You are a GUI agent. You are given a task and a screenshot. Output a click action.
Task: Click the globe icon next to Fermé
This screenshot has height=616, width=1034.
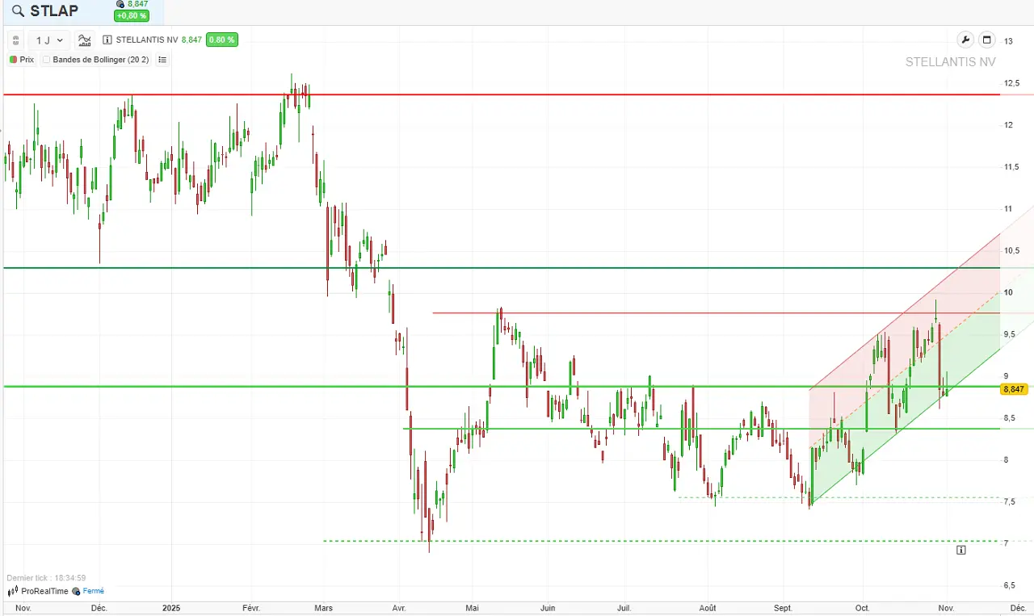(75, 591)
